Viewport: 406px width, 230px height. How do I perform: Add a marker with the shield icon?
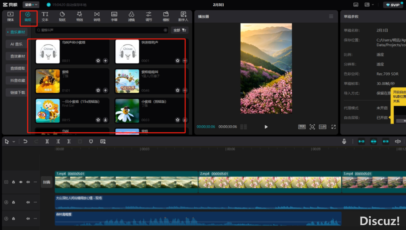tap(91, 141)
